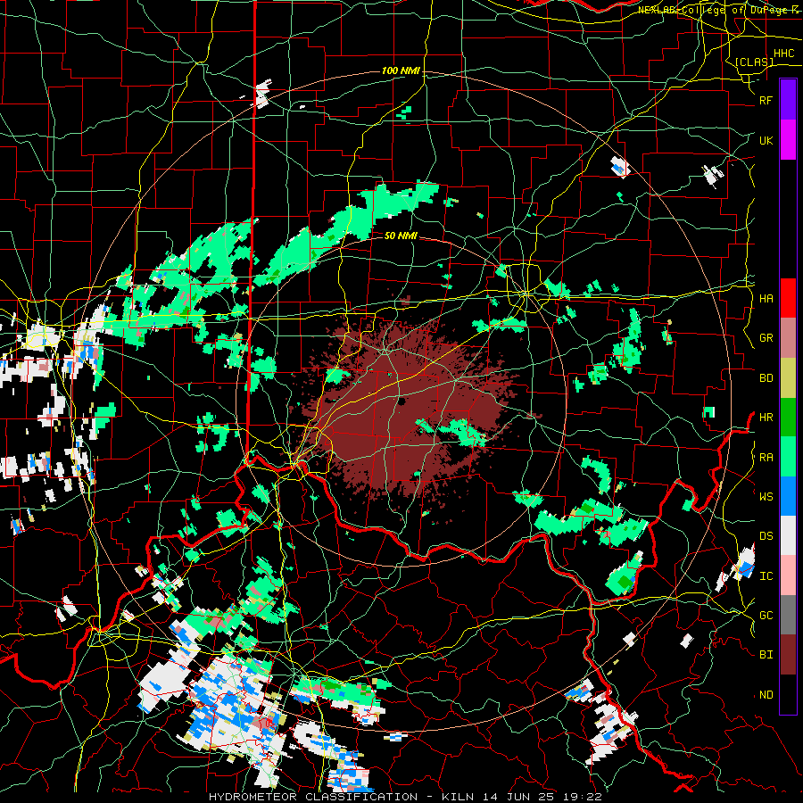Select the 'IC' legend label text
The width and height of the screenshot is (803, 803).
coord(766,576)
